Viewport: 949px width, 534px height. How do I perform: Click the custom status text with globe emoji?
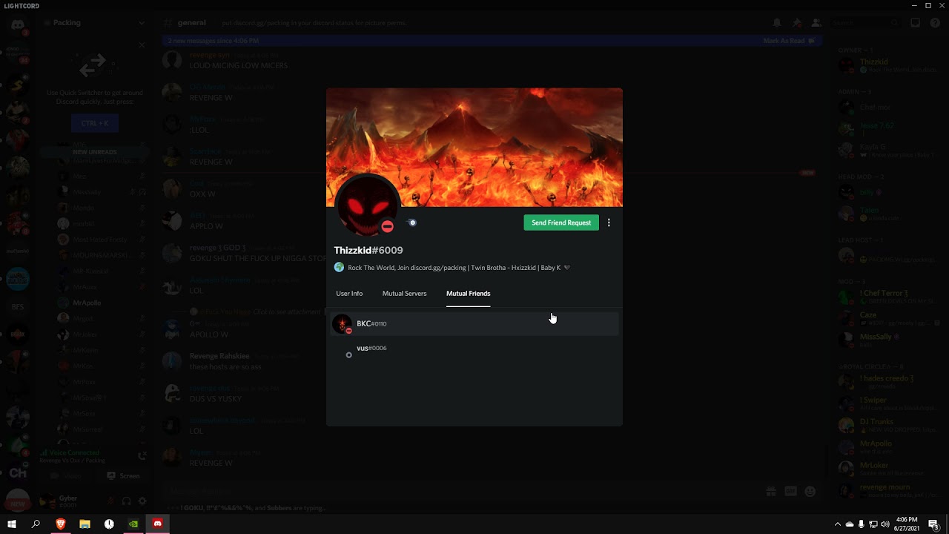click(x=452, y=268)
